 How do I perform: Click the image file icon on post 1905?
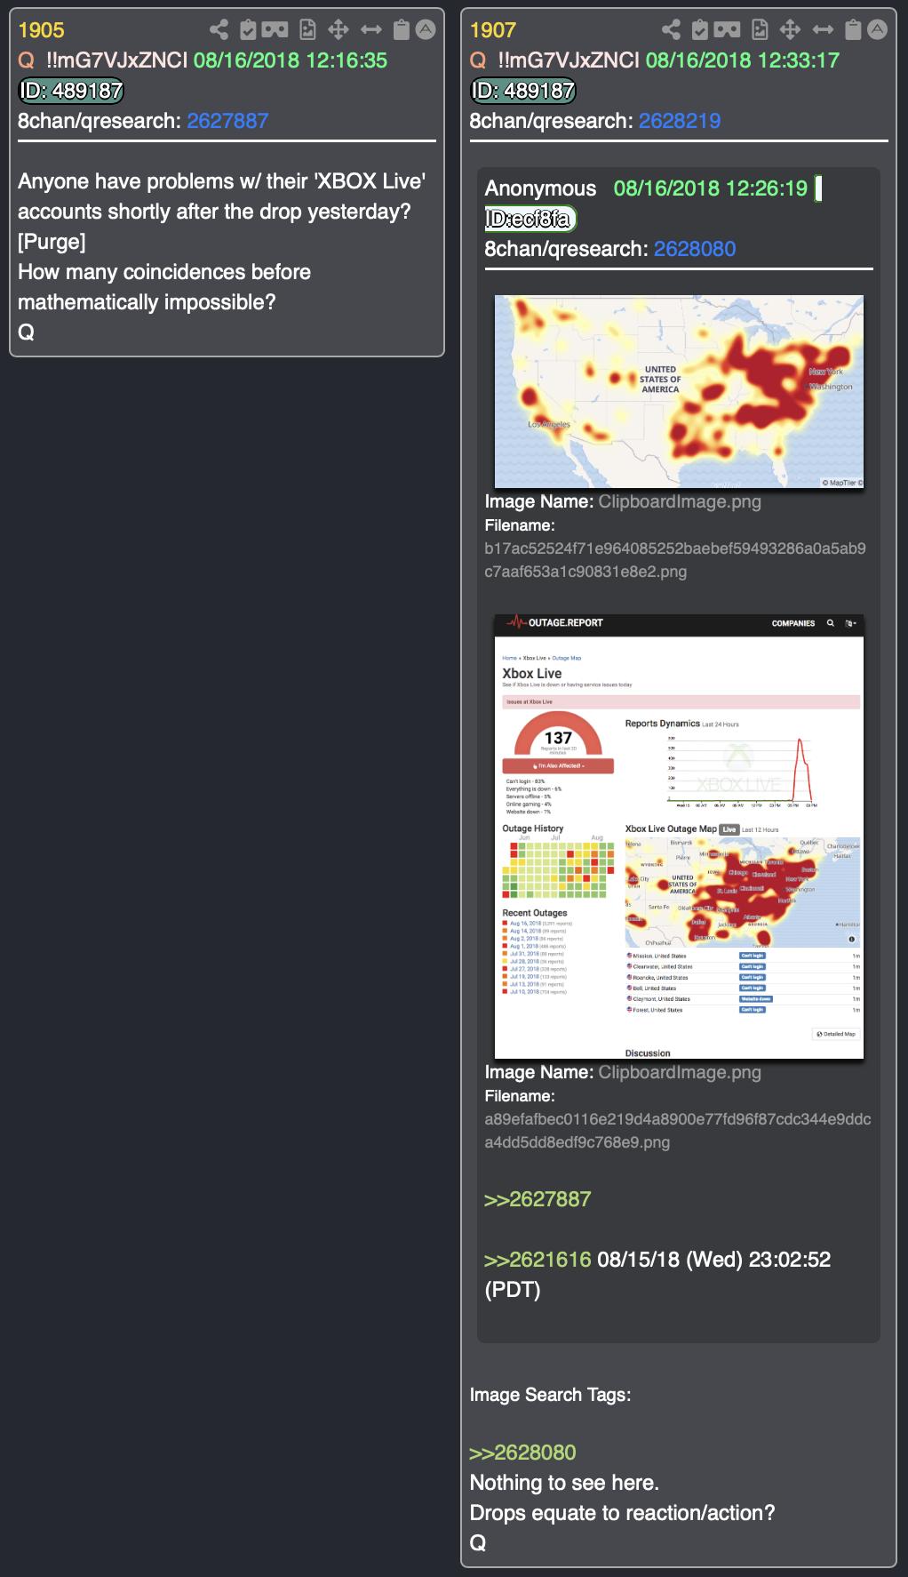tap(307, 30)
